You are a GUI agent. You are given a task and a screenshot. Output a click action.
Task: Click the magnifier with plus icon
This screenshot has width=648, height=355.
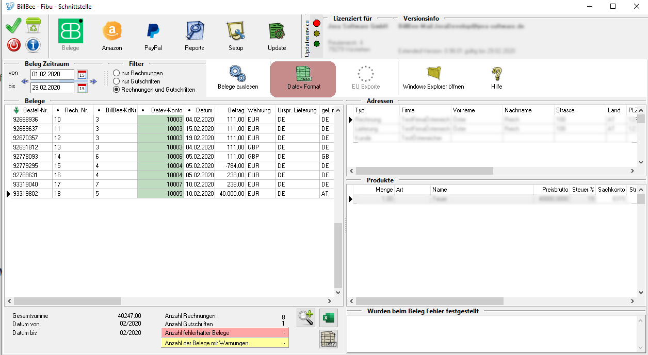[306, 318]
